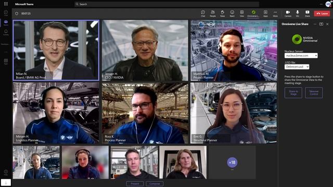333x187 pixels.
Task: Leave the meeting
Action: pos(322,14)
